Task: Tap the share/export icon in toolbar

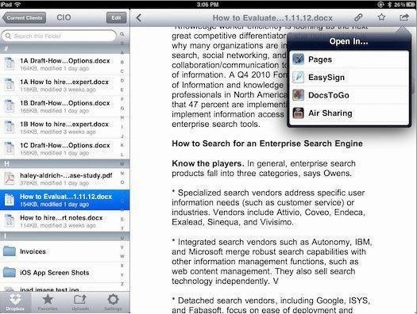Action: [x=404, y=17]
